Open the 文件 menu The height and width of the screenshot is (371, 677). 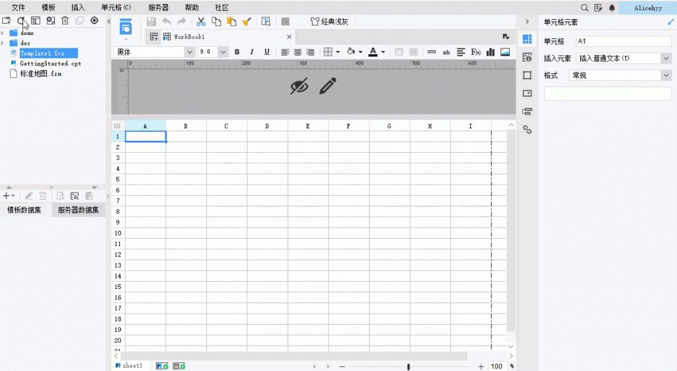tap(18, 8)
